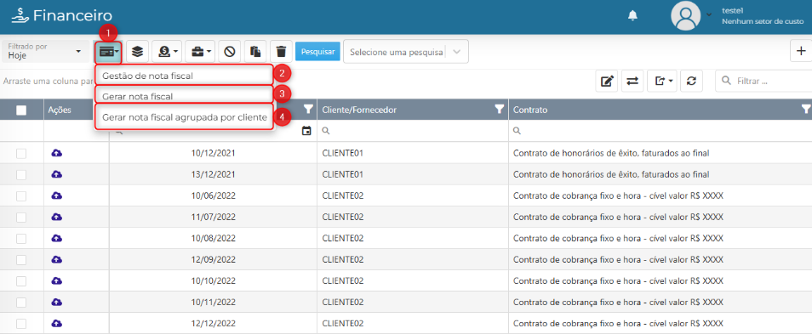Check the 11/07/2022 row checkbox

pyautogui.click(x=21, y=218)
